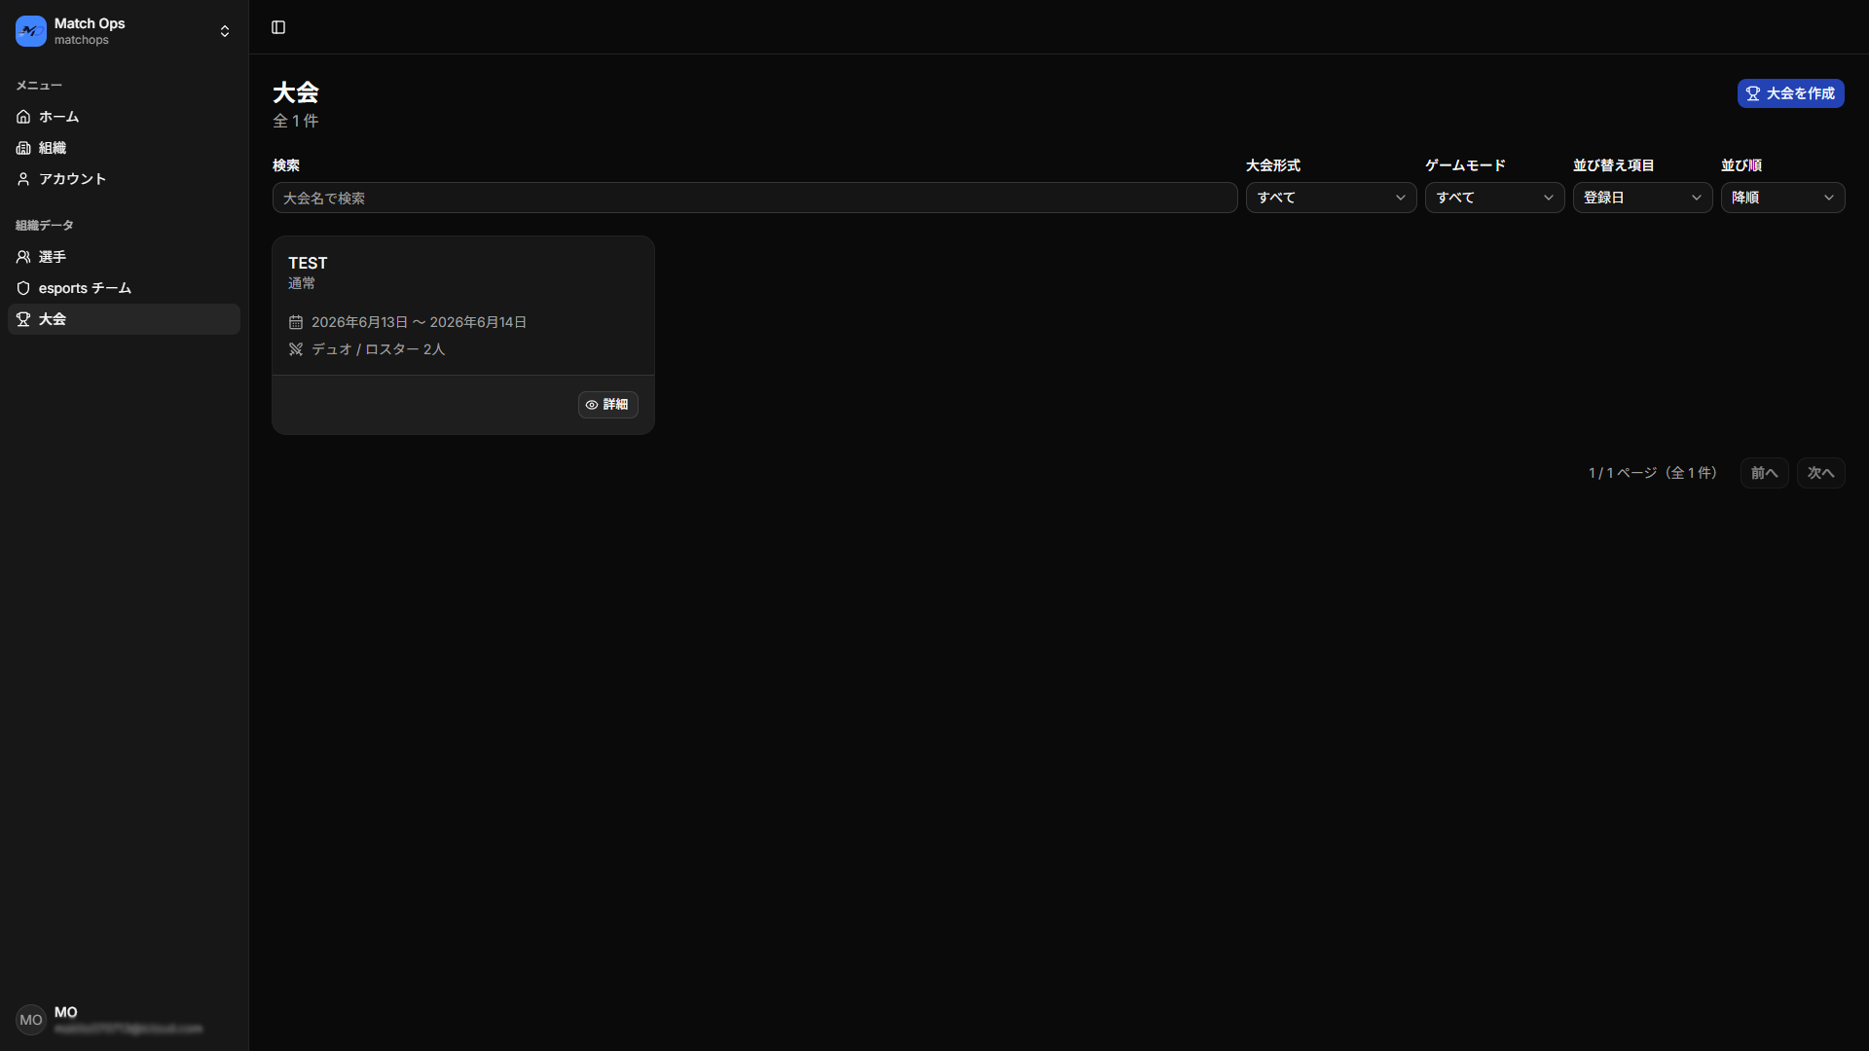Image resolution: width=1869 pixels, height=1051 pixels.
Task: Select 大会 in the sidebar
Action: 124,319
